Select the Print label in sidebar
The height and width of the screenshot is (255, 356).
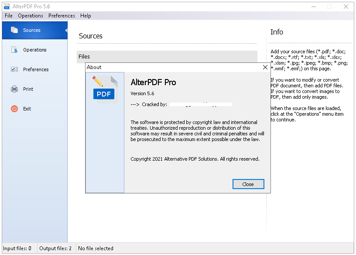[28, 89]
